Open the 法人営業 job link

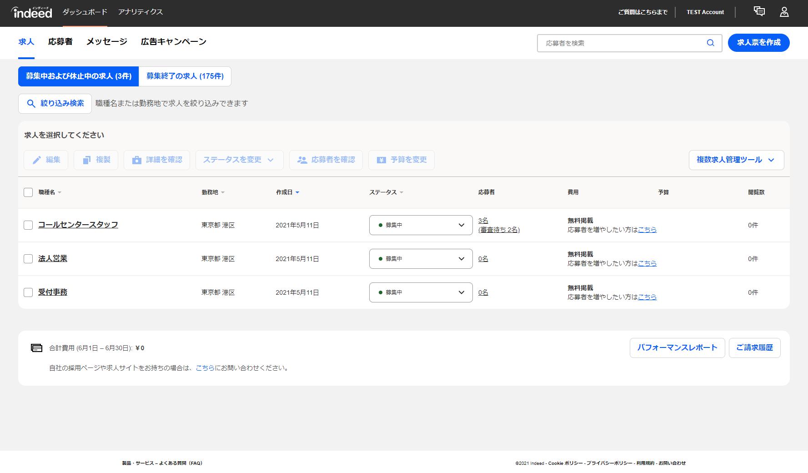click(53, 259)
